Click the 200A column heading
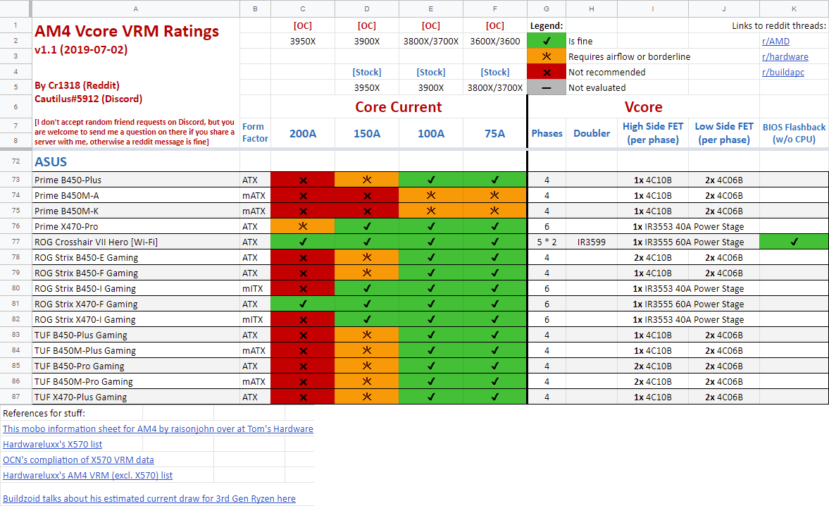829x506 pixels. (303, 133)
